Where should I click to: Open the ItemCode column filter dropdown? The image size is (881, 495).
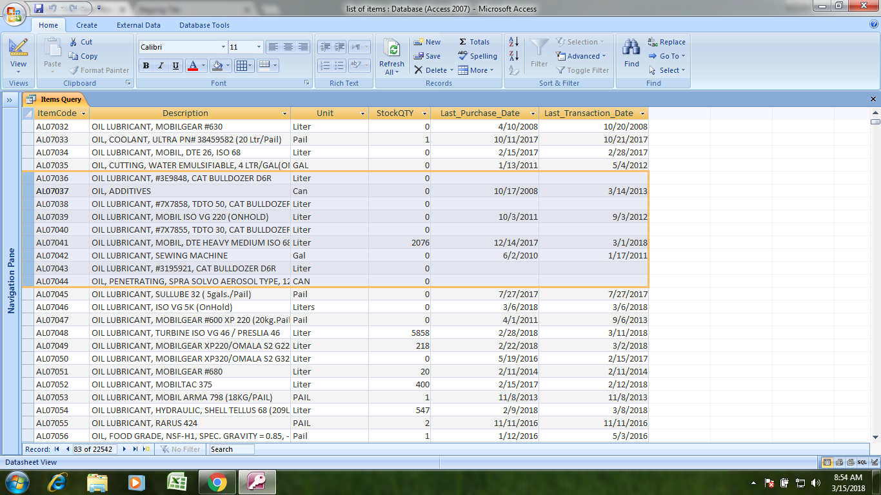pos(83,113)
